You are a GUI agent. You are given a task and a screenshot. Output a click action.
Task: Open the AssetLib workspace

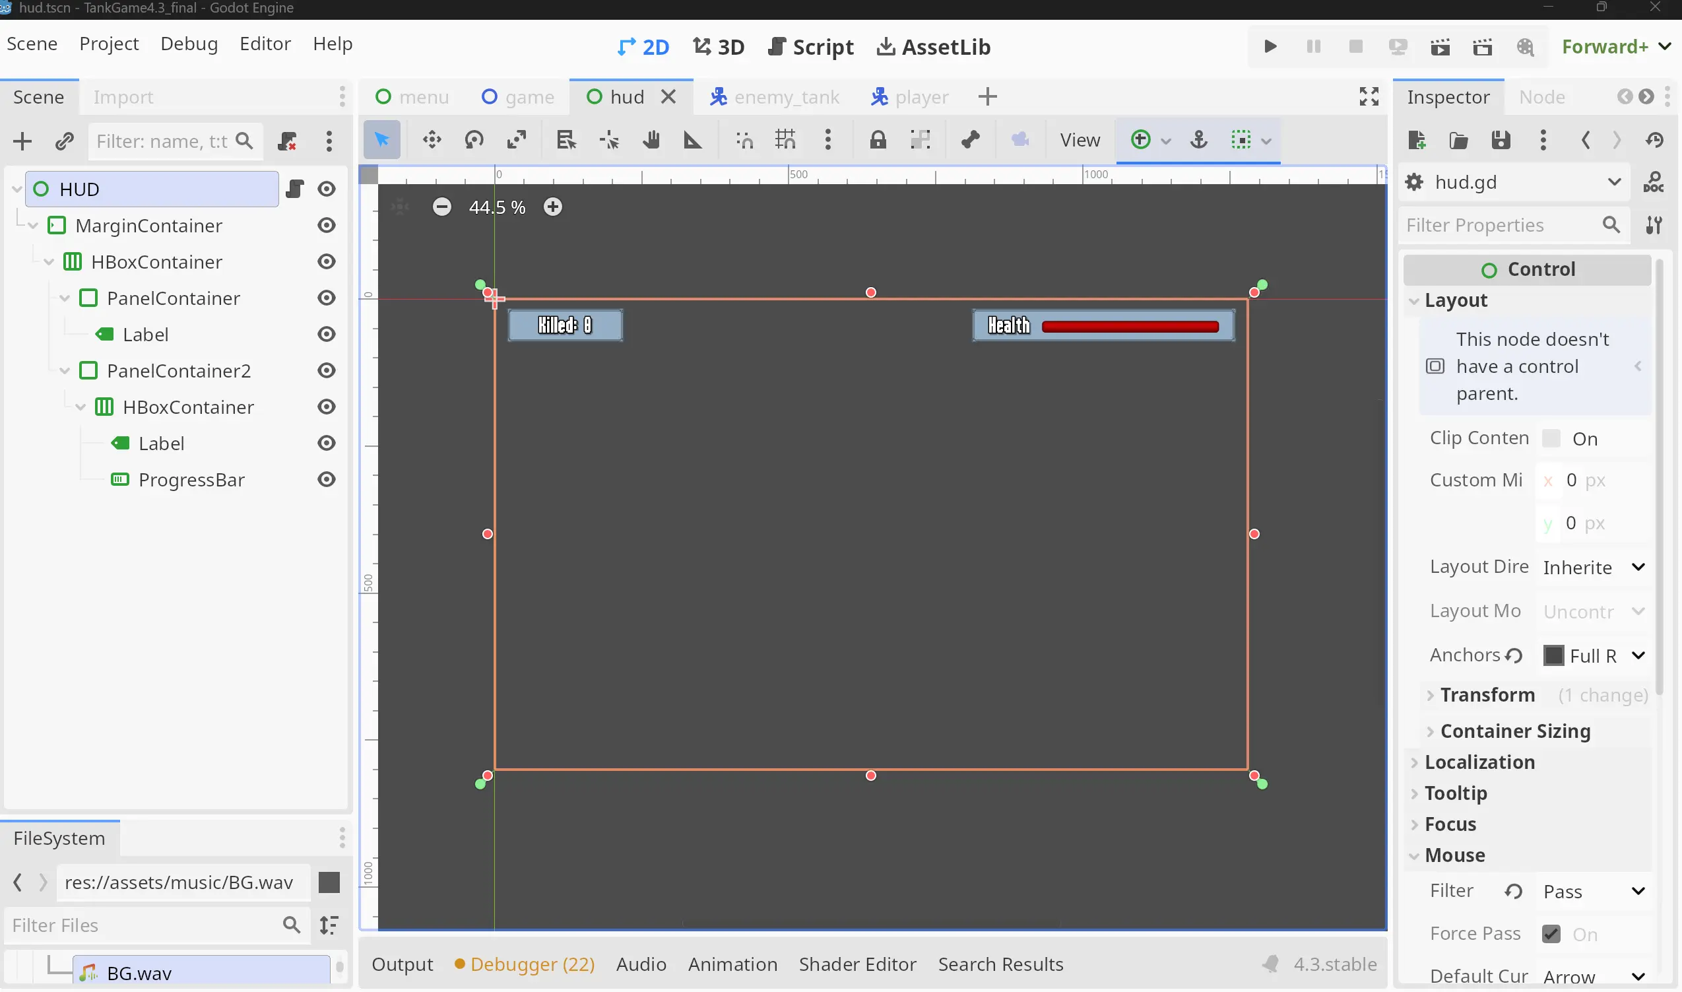pos(933,47)
